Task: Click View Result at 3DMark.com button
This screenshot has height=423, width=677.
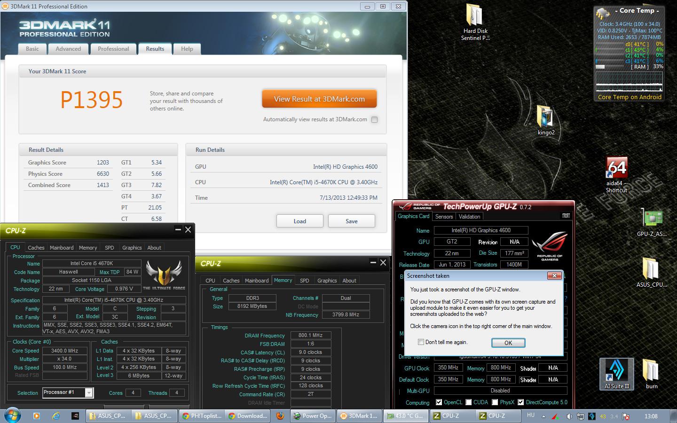Action: (319, 99)
